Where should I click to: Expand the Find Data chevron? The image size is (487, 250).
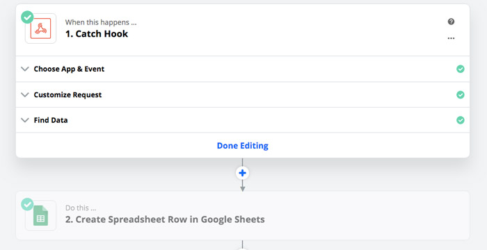[x=25, y=120]
